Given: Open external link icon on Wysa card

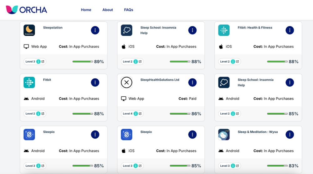Looking at the screenshot, I should point(237,166).
